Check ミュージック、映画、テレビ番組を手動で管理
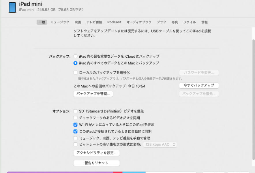The image size is (255, 173). [75, 138]
